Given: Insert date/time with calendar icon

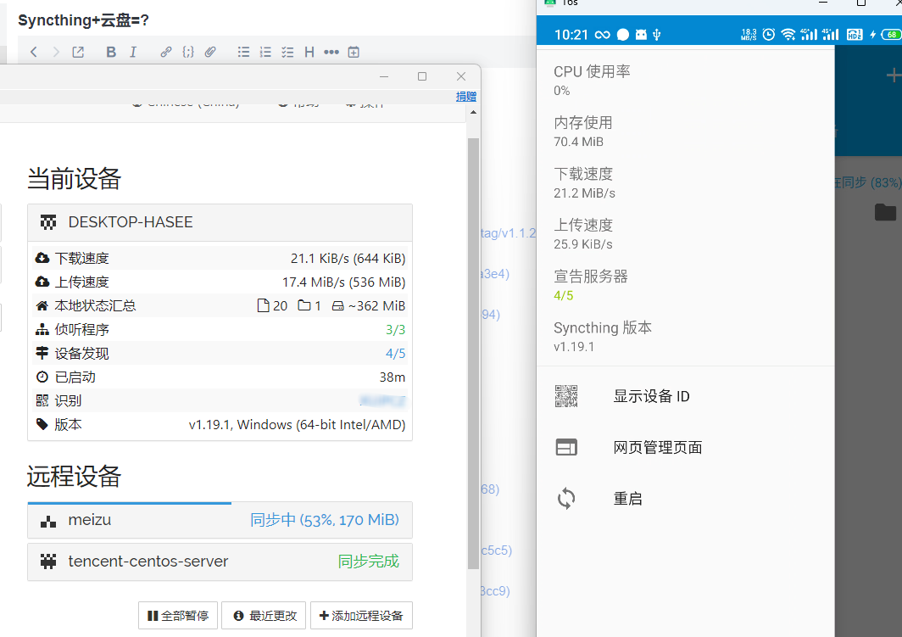Looking at the screenshot, I should (x=354, y=53).
